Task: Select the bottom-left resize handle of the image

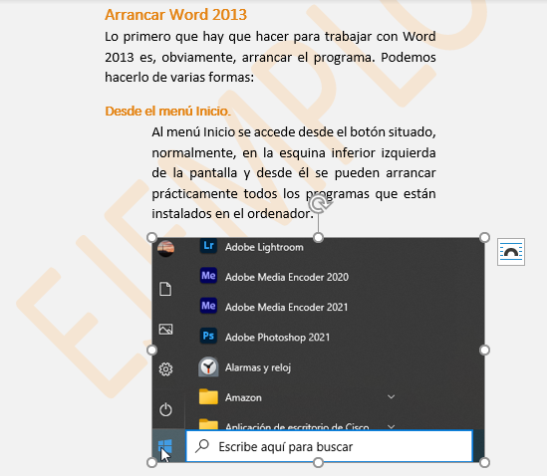Action: tap(151, 463)
